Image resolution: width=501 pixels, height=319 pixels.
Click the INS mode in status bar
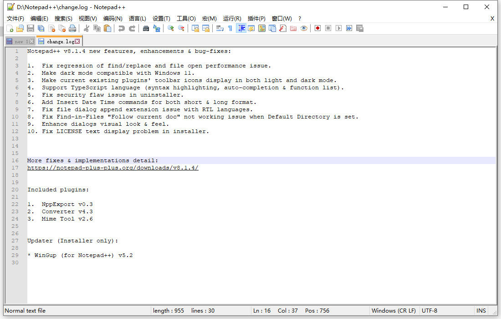coord(481,311)
